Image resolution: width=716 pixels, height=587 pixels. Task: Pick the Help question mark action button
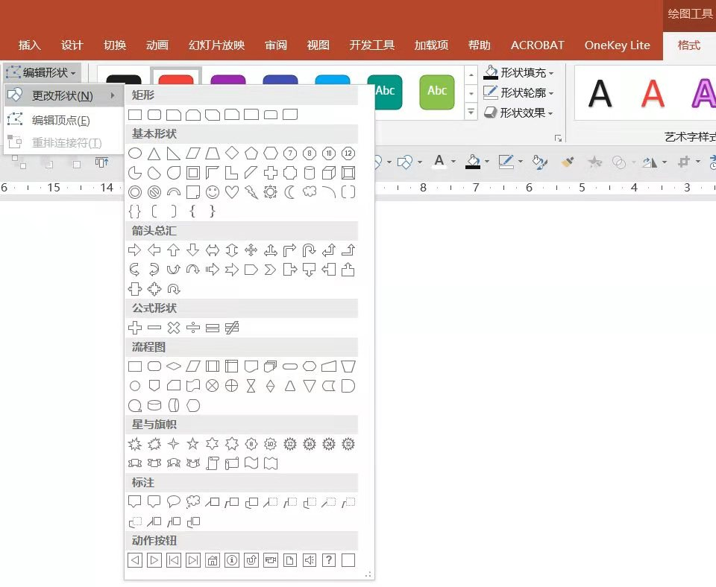[329, 560]
